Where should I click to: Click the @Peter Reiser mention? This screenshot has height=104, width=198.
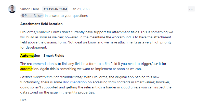[x=32, y=16]
